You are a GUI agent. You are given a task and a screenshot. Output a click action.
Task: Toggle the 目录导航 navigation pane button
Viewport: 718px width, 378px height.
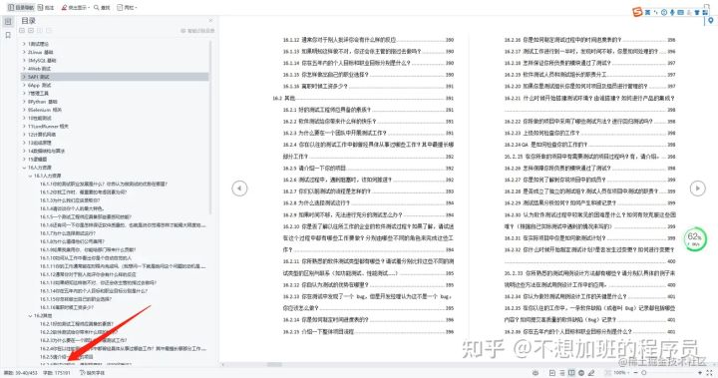coord(21,7)
